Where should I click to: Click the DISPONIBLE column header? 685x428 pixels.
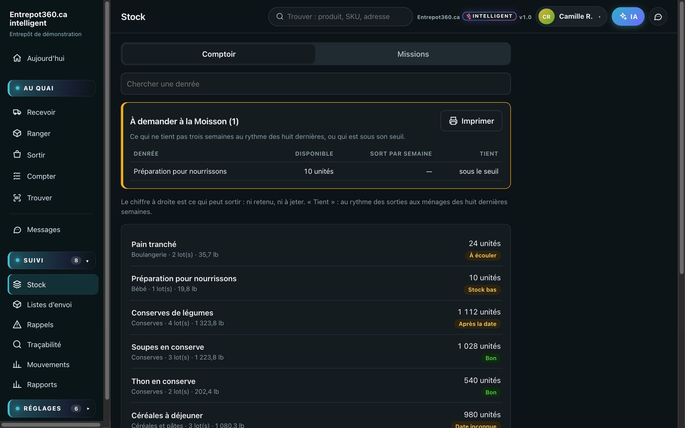click(314, 154)
